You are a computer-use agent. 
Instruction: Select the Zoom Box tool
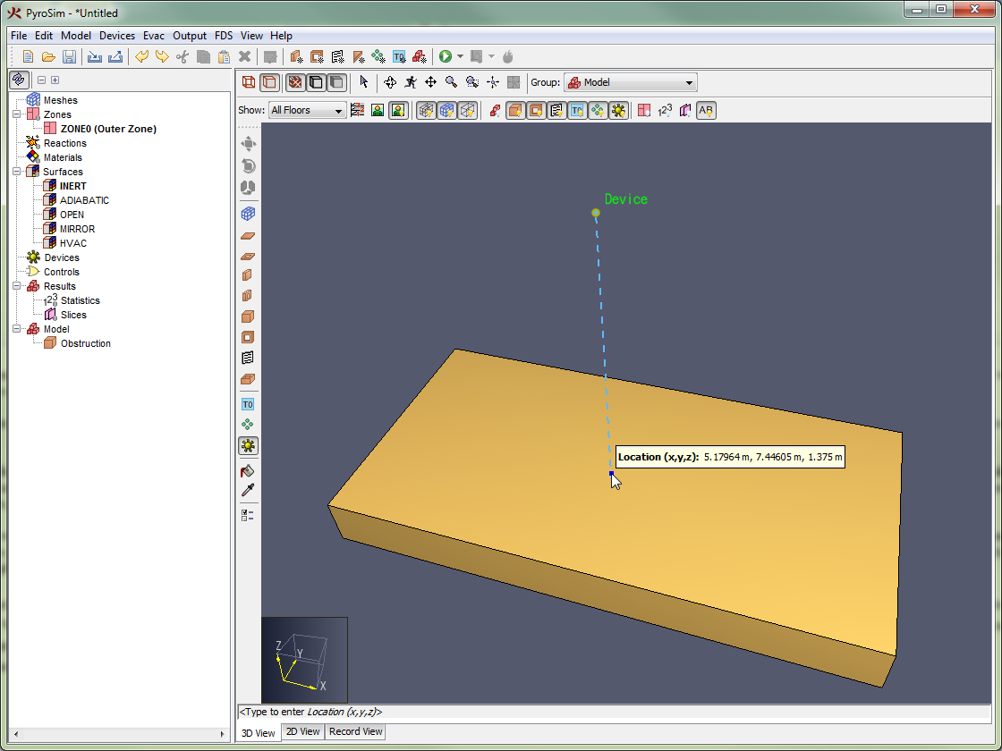pos(472,81)
